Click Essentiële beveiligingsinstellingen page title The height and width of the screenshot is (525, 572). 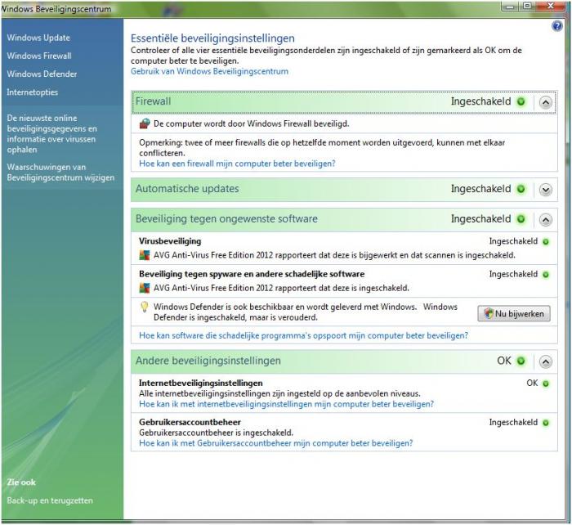[212, 38]
